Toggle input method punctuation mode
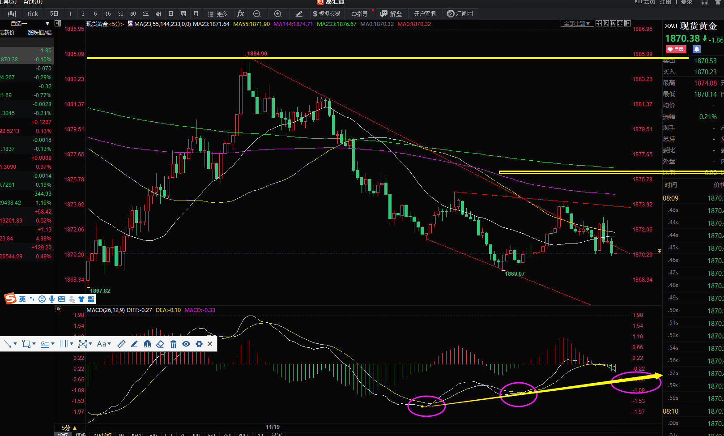This screenshot has width=724, height=436. tap(32, 299)
